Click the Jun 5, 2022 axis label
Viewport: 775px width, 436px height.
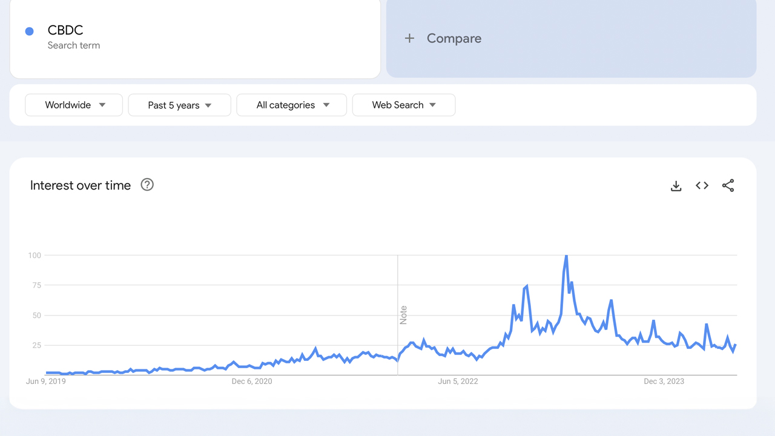point(458,381)
